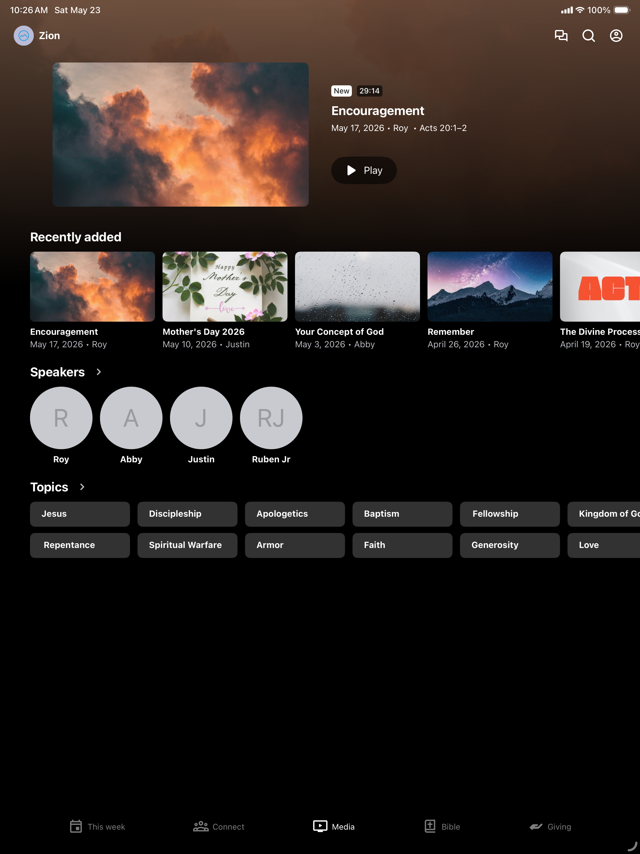Tap the Speakers section heading
The height and width of the screenshot is (854, 640).
(x=57, y=372)
